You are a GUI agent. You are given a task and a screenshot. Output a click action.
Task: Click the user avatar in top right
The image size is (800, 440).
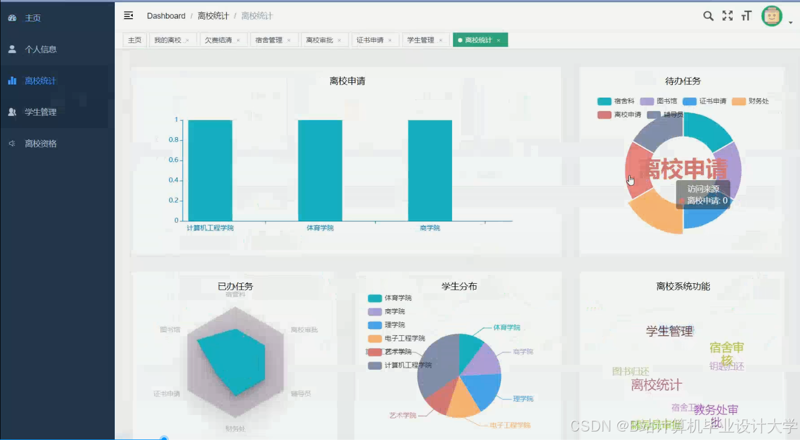point(771,16)
